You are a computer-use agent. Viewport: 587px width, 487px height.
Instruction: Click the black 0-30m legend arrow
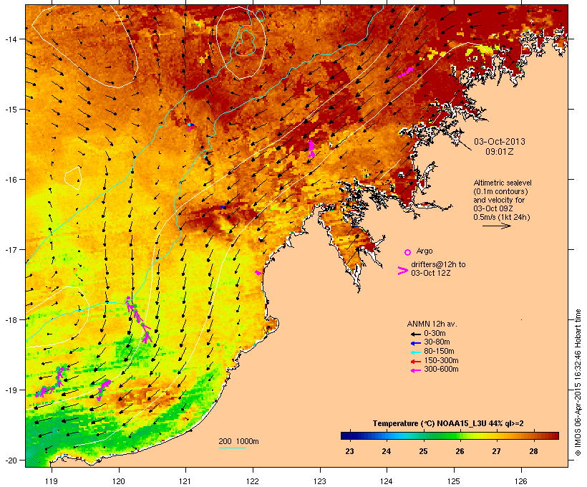point(415,334)
